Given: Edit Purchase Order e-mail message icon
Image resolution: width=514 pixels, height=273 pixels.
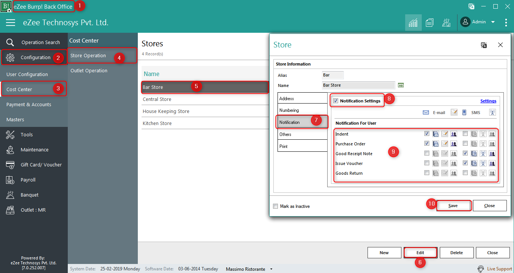Looking at the screenshot, I should (x=445, y=143).
